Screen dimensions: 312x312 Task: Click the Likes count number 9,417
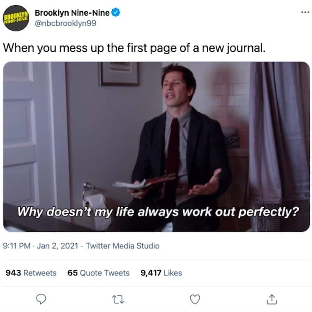(x=151, y=273)
